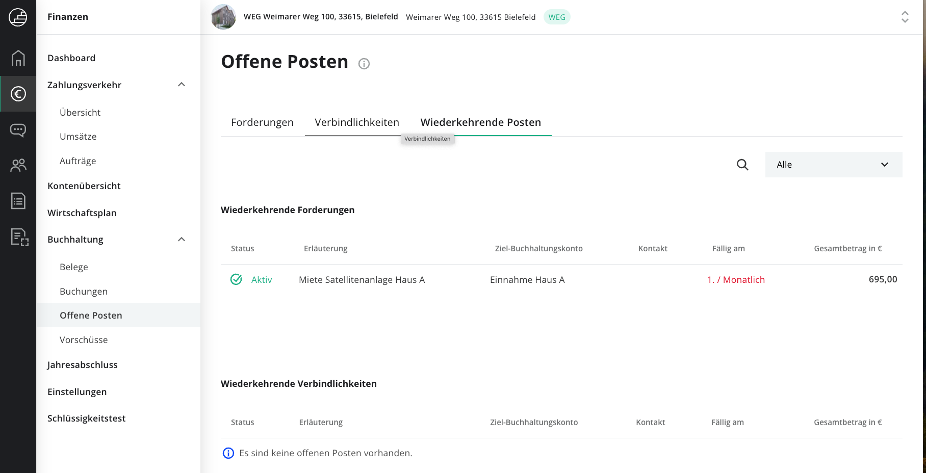
Task: Go to Aufträge
Action: (x=78, y=161)
